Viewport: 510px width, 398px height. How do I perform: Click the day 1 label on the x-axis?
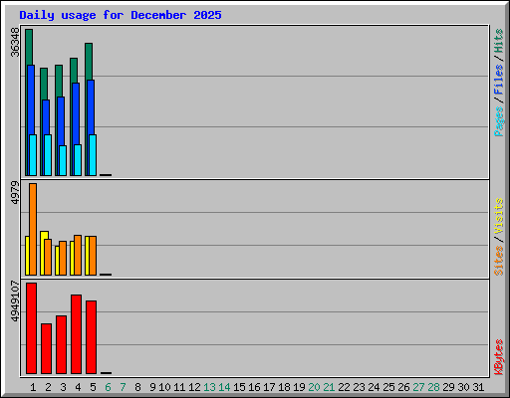(x=33, y=387)
